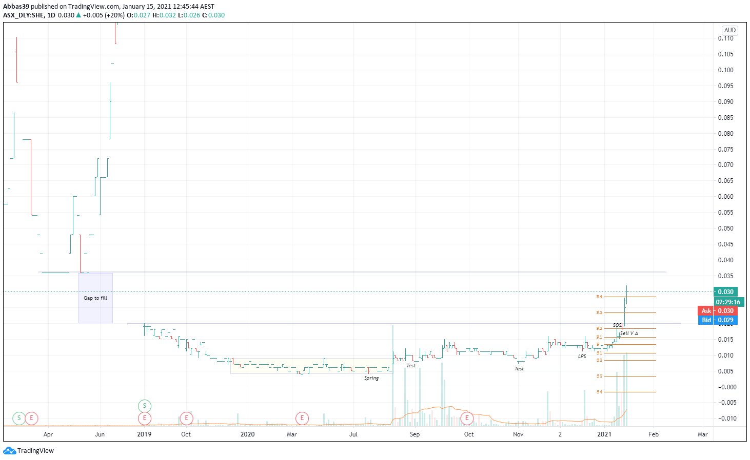This screenshot has width=750, height=460.
Task: Click the blue Bid 0.029 price label
Action: click(x=718, y=320)
